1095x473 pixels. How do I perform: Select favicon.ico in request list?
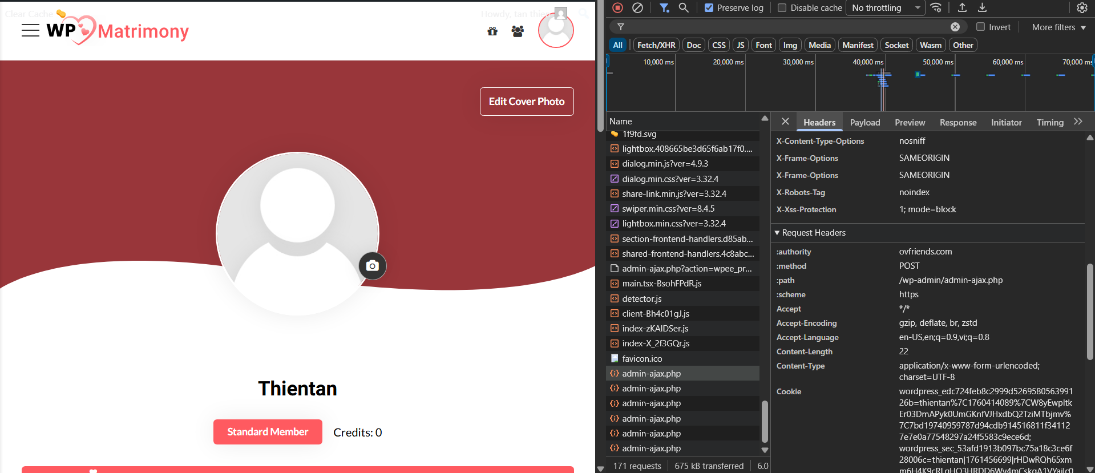tap(642, 359)
